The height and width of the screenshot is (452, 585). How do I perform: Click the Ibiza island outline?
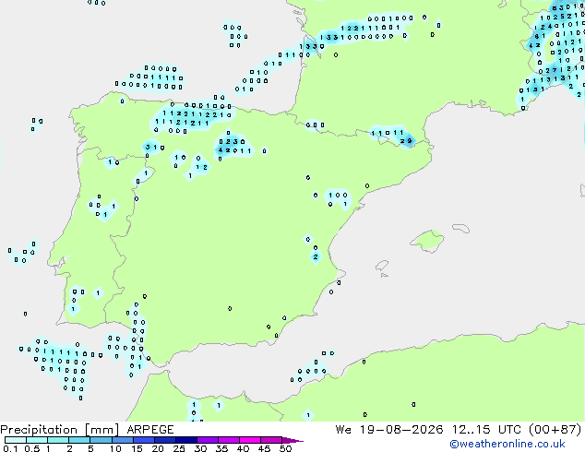(382, 266)
